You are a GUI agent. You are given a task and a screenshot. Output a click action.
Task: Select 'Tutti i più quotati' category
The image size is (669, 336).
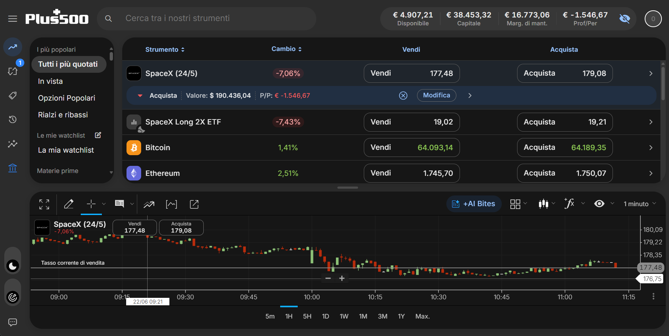[69, 64]
